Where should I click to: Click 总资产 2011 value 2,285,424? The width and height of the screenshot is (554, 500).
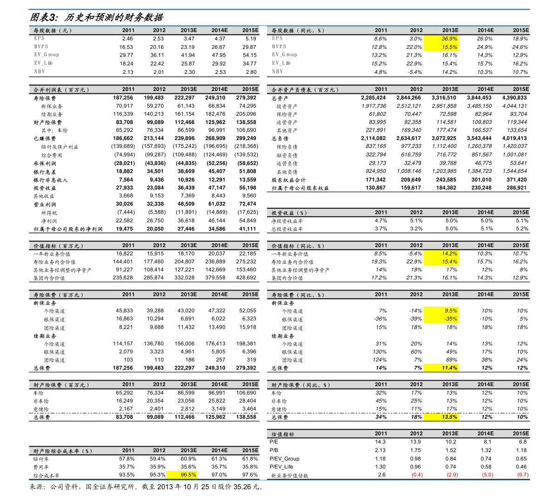(x=373, y=98)
